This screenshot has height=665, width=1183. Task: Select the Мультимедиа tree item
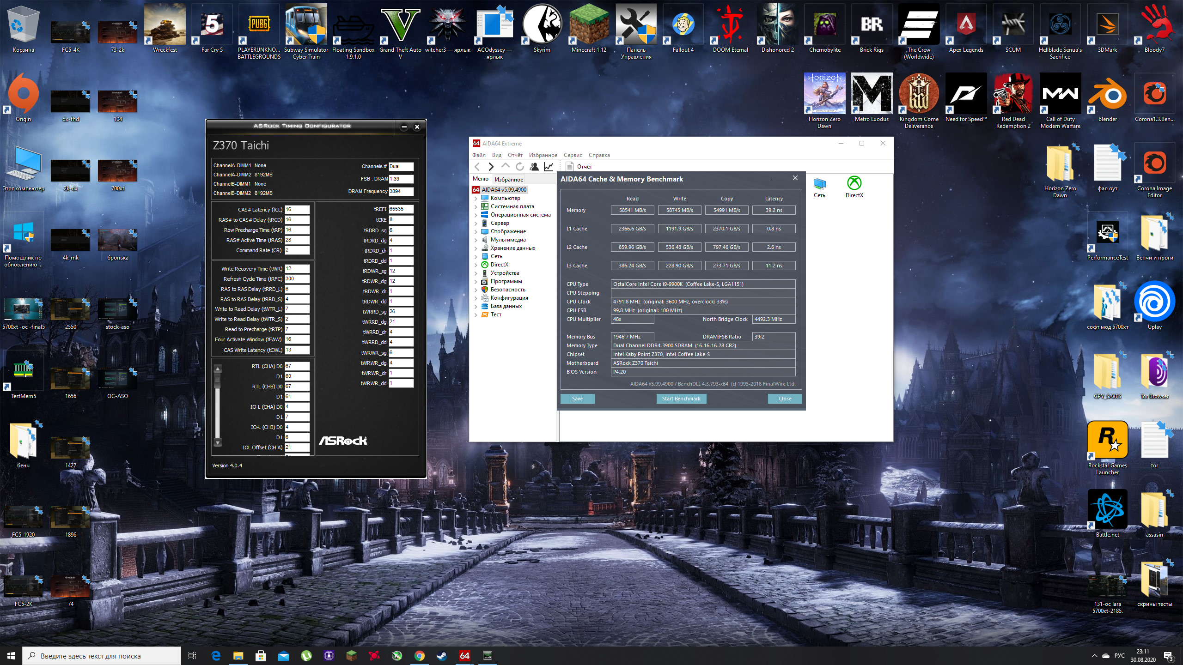508,240
